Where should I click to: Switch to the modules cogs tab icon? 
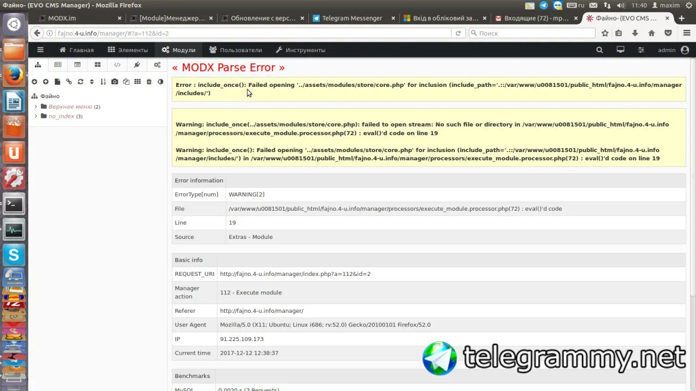pos(157,65)
